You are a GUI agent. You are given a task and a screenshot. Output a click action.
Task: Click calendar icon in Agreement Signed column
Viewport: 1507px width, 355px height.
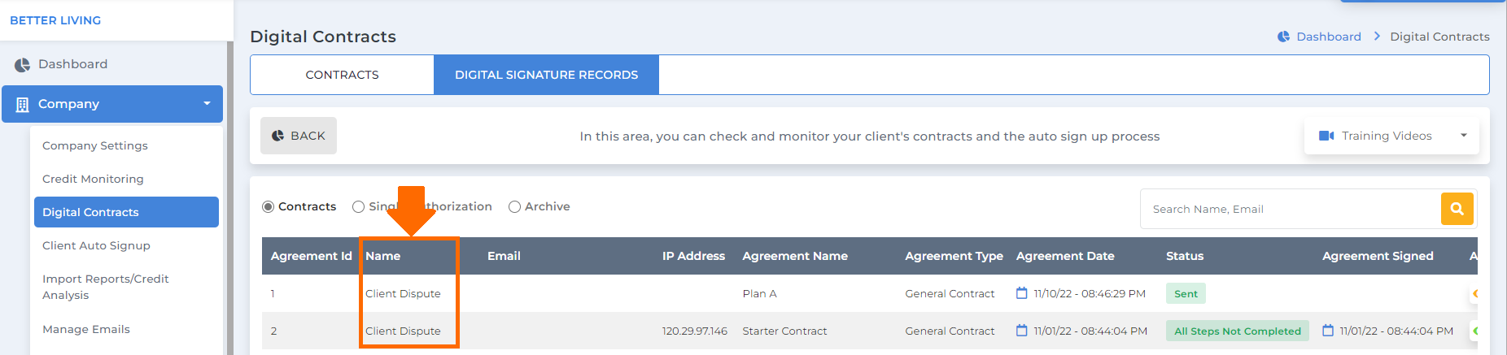coord(1328,331)
